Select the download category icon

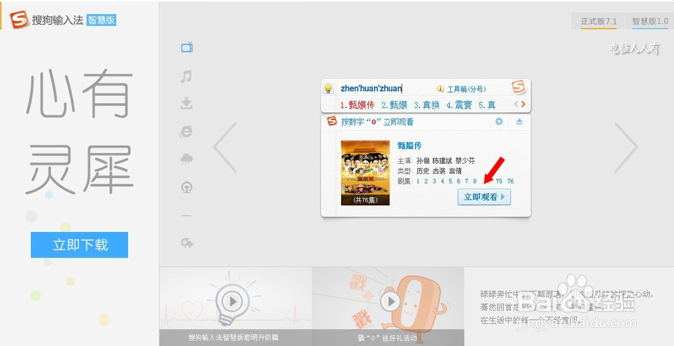pyautogui.click(x=186, y=103)
